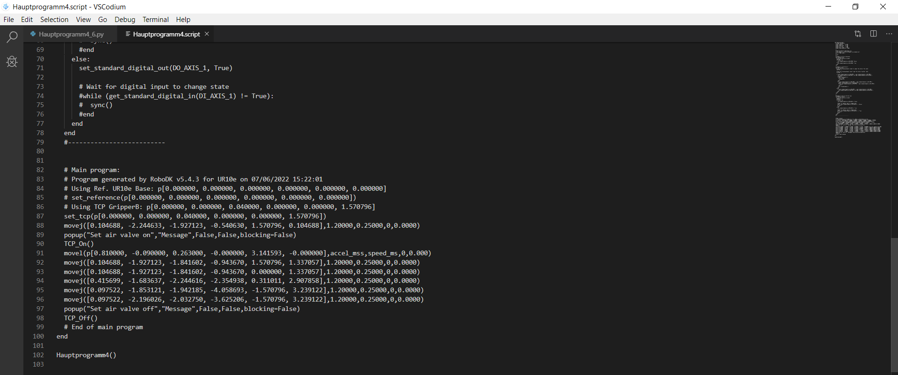
Task: Click the Open Changes compare icon
Action: [858, 34]
